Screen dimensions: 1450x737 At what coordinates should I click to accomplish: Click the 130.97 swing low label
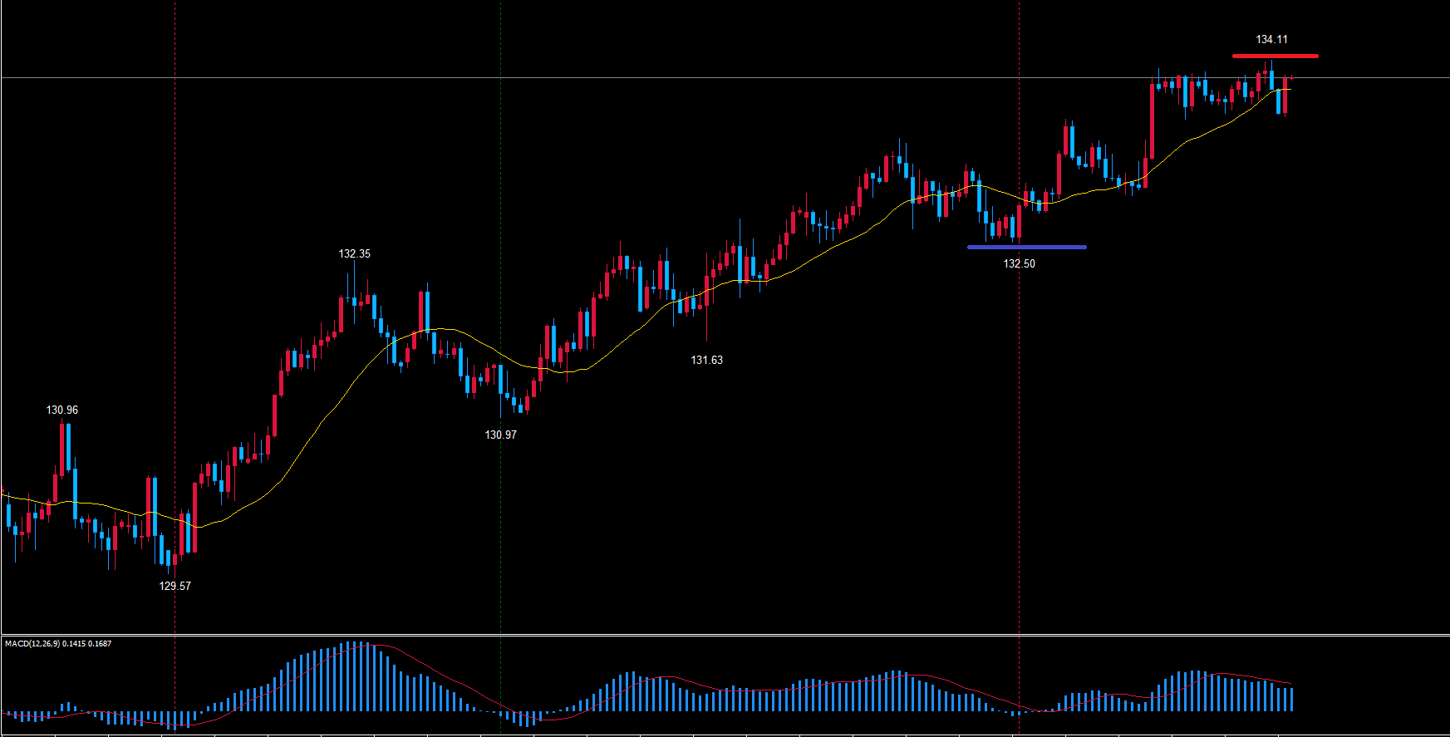[x=500, y=435]
